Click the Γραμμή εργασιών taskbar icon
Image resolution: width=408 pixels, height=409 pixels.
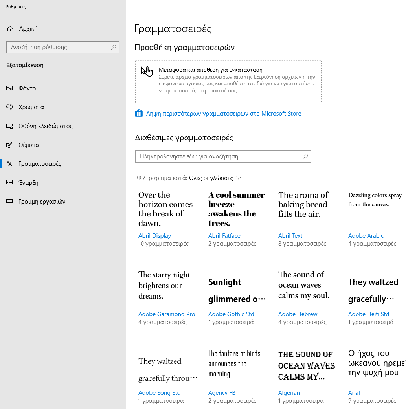(9, 201)
